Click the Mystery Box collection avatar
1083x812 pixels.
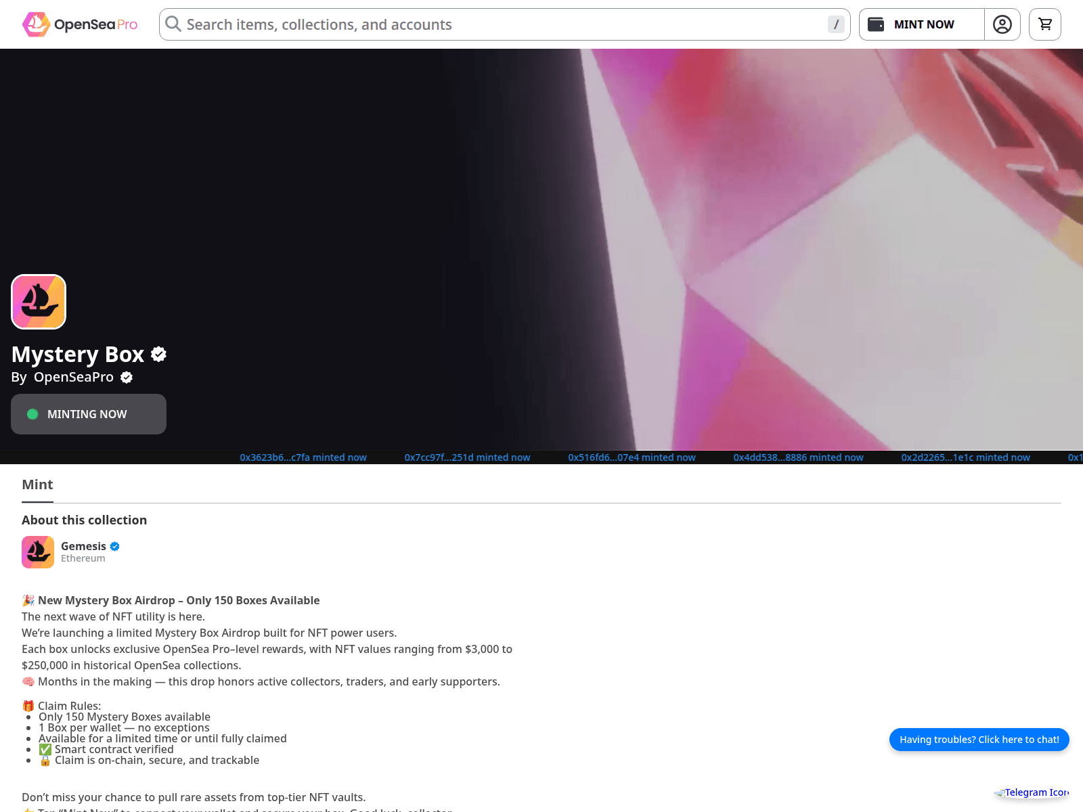[x=39, y=302]
